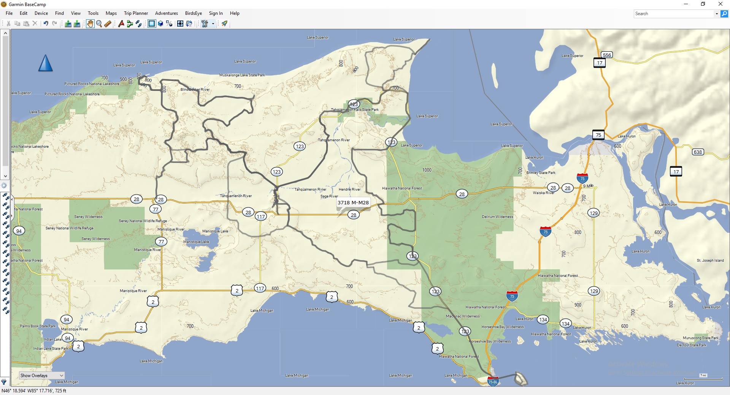730x395 pixels.
Task: Click the left panel scroll-up arrow
Action: [5, 33]
